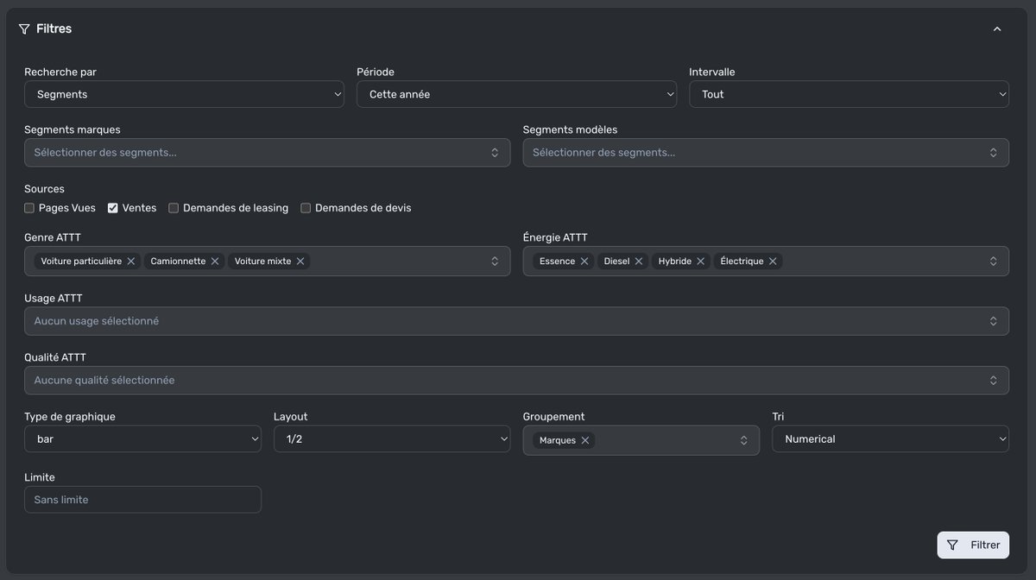Uncheck the Ventes checkbox
Image resolution: width=1036 pixels, height=580 pixels.
tap(113, 208)
